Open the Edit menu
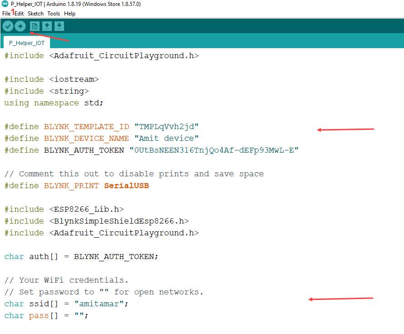 click(19, 13)
